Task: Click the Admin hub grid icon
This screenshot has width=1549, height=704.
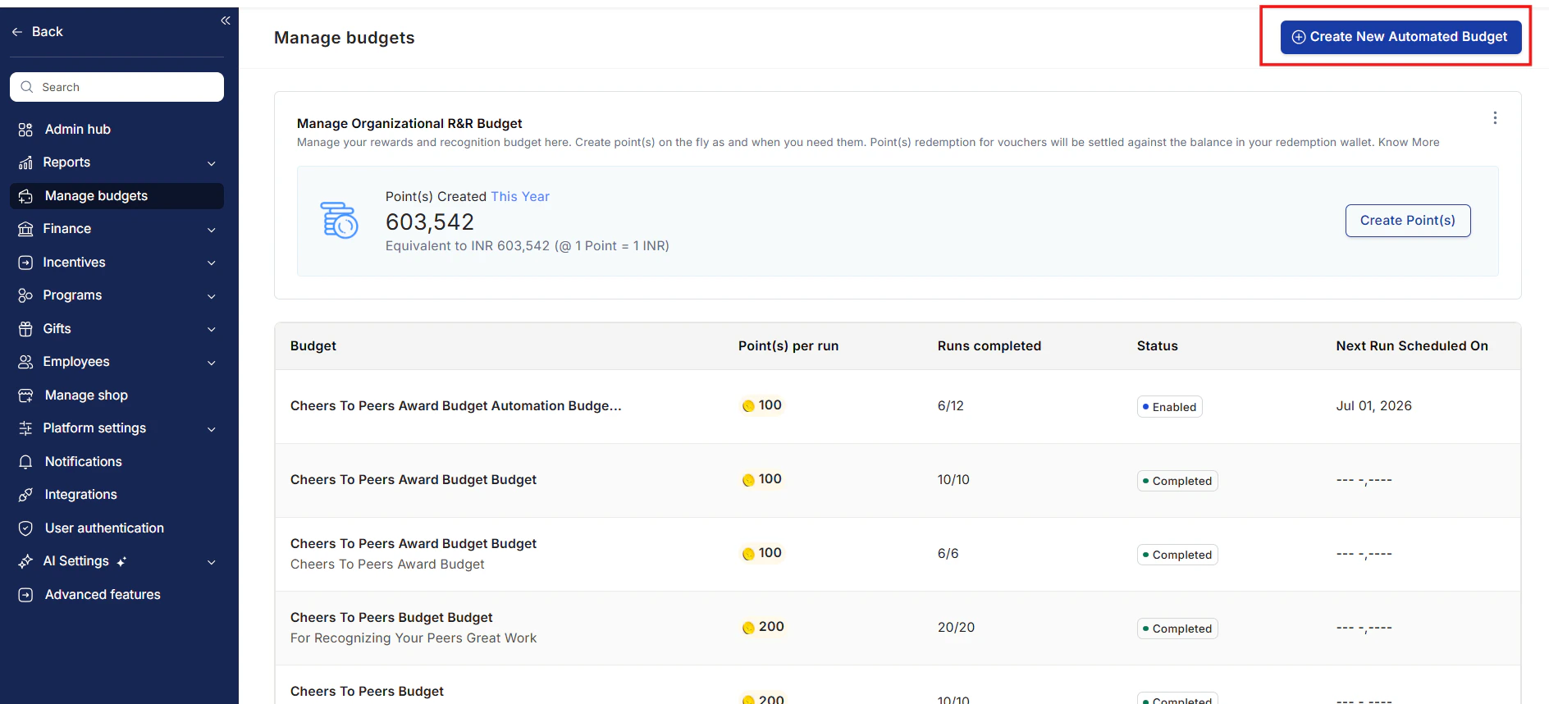Action: pos(25,130)
